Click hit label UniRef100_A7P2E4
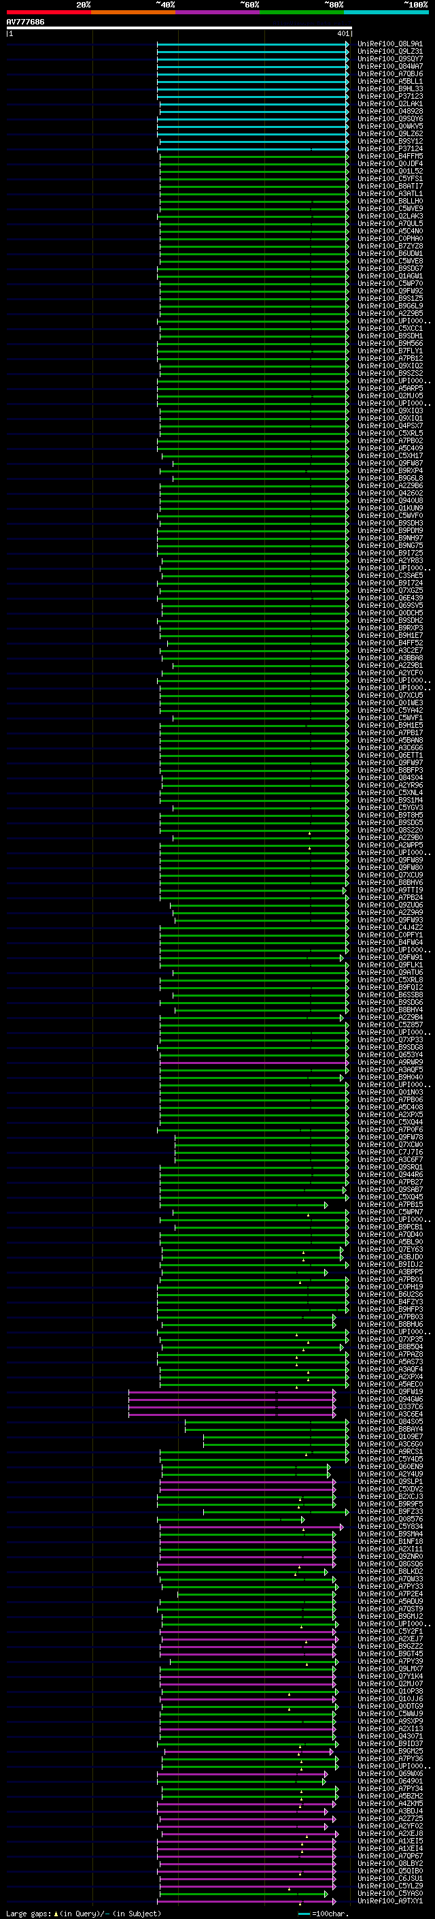The width and height of the screenshot is (435, 1919). [x=390, y=1594]
